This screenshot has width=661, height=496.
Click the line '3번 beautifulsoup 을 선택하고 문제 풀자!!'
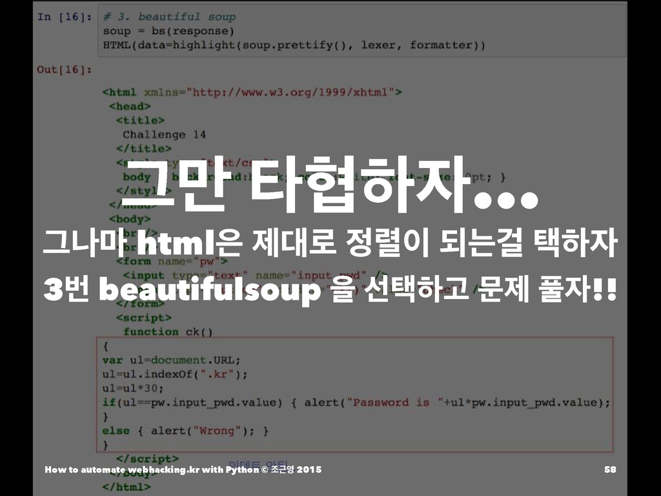pyautogui.click(x=330, y=290)
